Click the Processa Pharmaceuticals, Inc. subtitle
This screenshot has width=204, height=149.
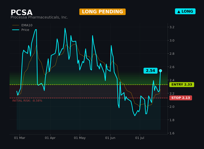[39, 17]
